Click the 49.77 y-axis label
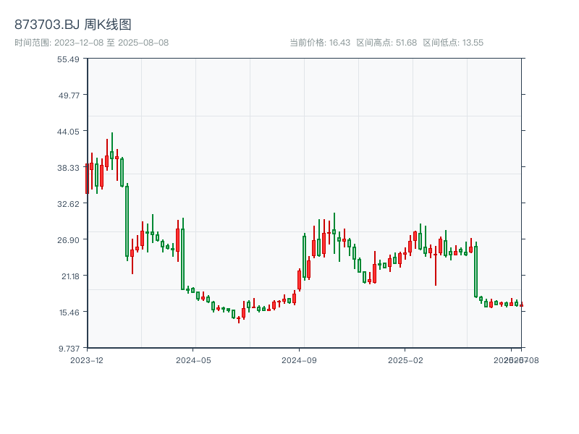This screenshot has width=579, height=434. (69, 95)
